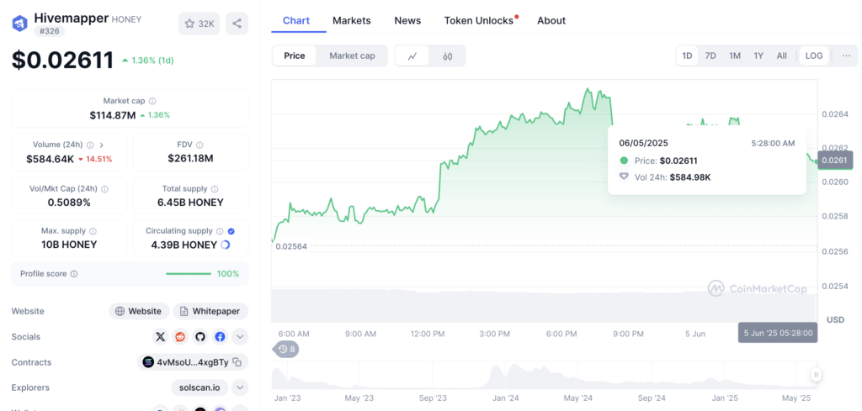Open solscan.io explorer link

click(200, 388)
